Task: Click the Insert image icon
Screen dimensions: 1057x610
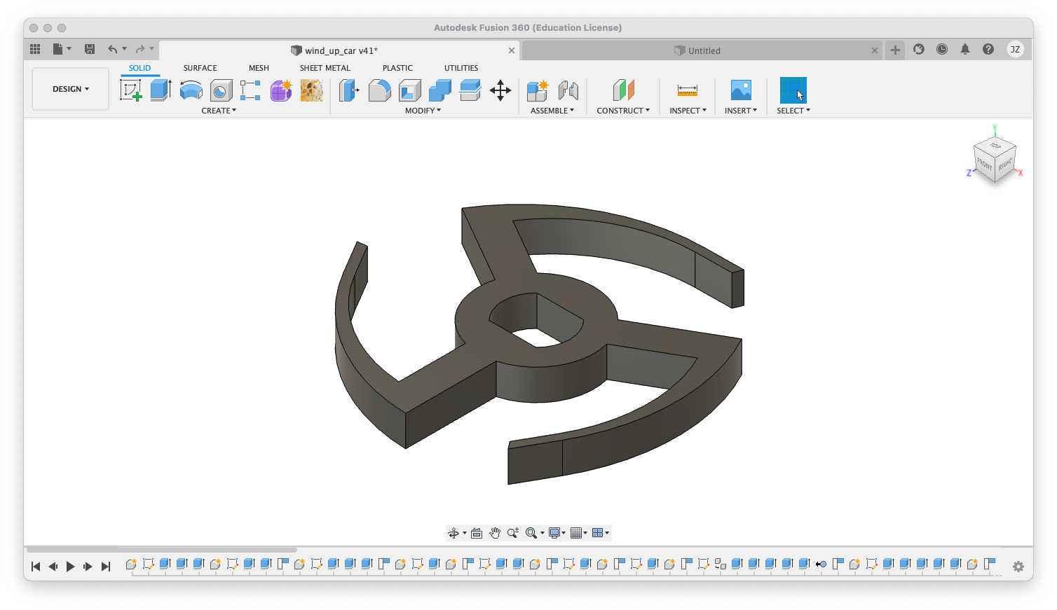Action: [741, 90]
